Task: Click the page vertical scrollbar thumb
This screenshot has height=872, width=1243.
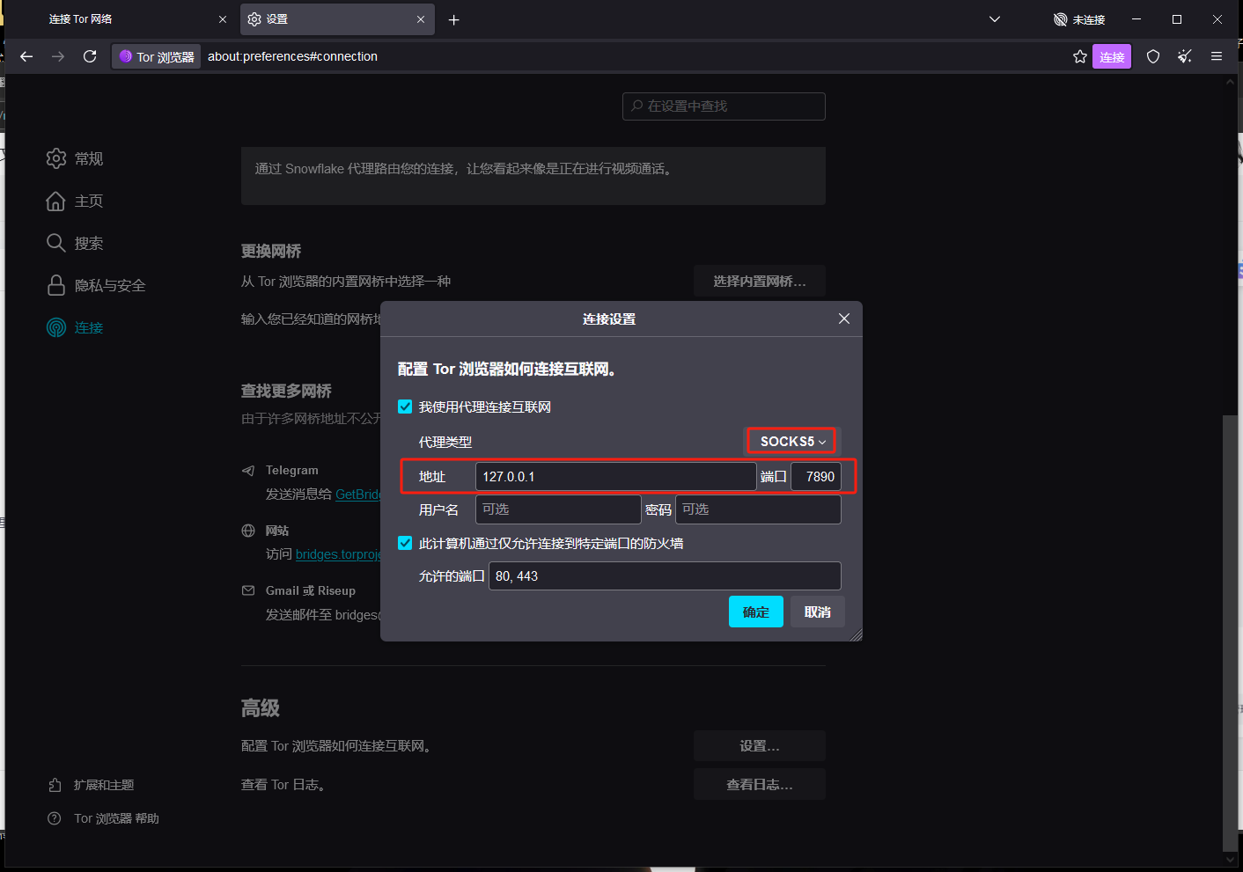Action: (x=1230, y=632)
